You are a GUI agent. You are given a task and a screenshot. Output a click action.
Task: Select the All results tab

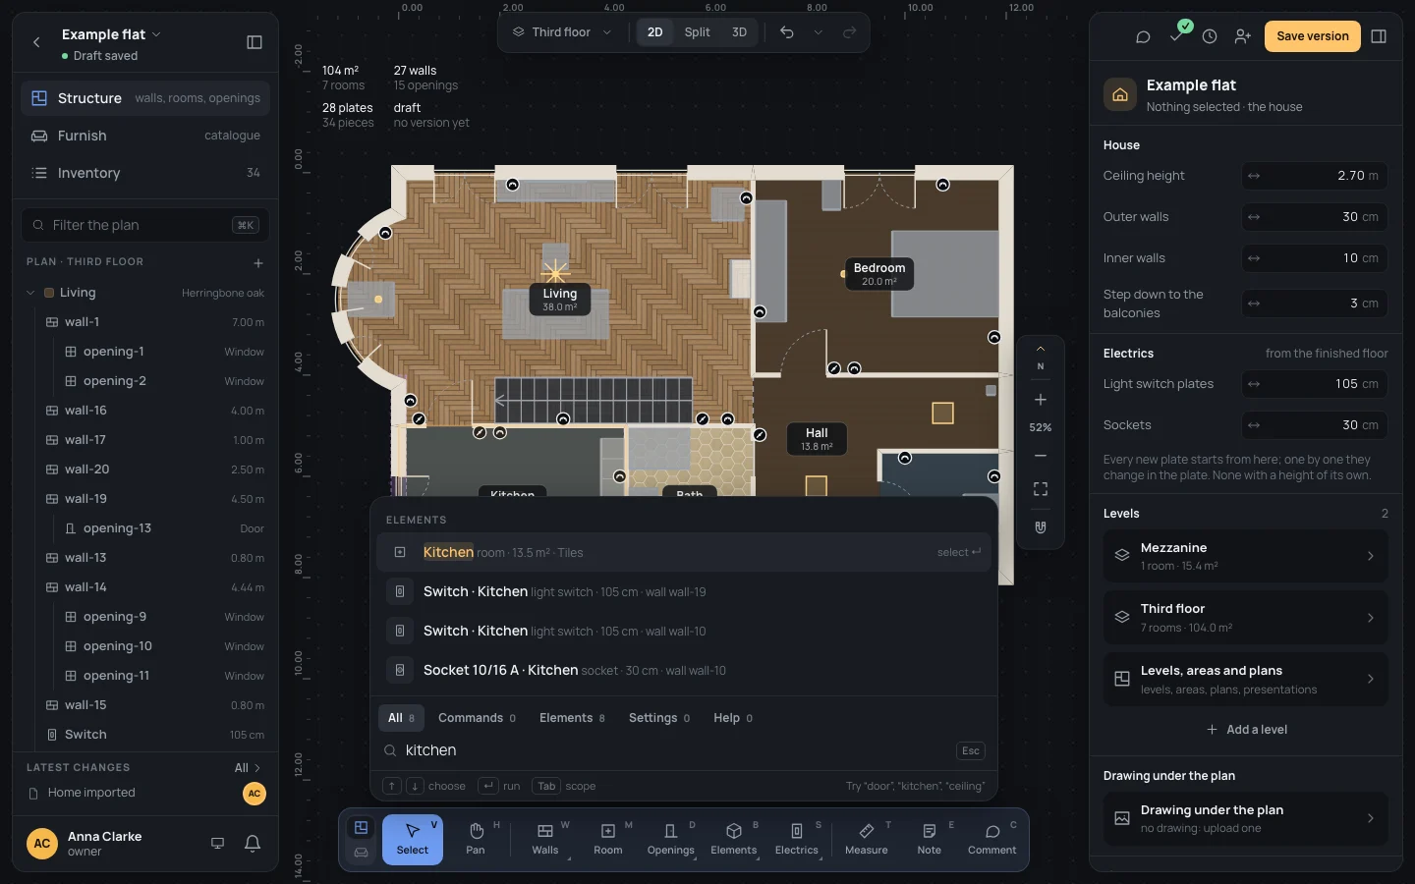[x=401, y=718]
